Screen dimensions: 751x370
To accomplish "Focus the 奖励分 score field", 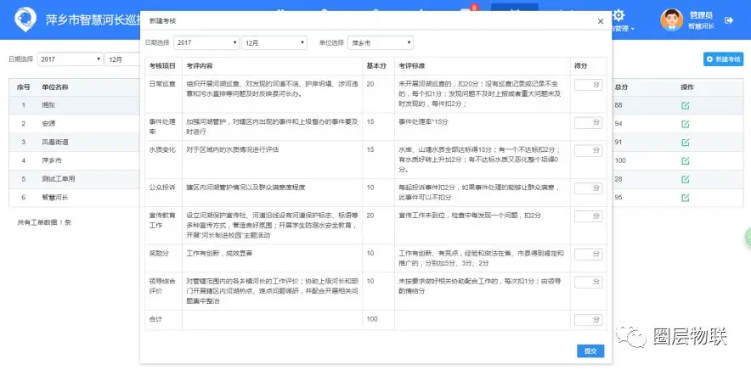I will 588,255.
